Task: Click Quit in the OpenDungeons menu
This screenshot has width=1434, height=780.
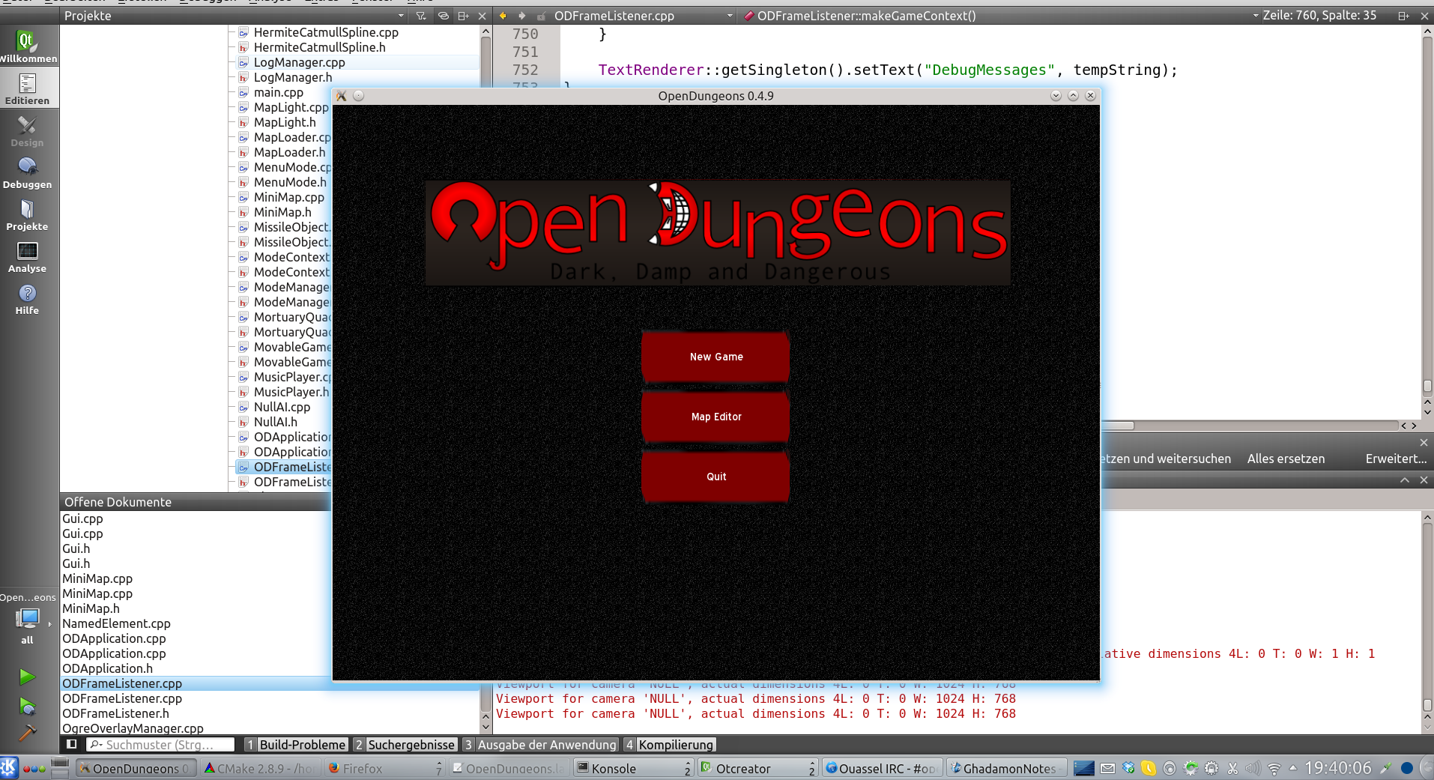Action: click(716, 477)
